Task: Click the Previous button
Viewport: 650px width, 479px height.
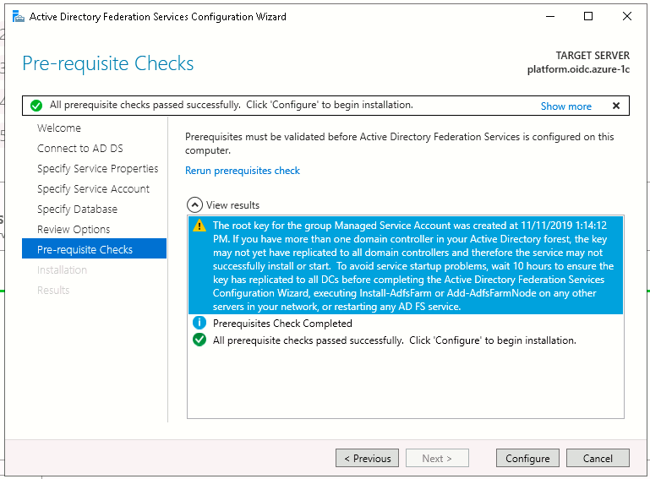Action: 368,458
